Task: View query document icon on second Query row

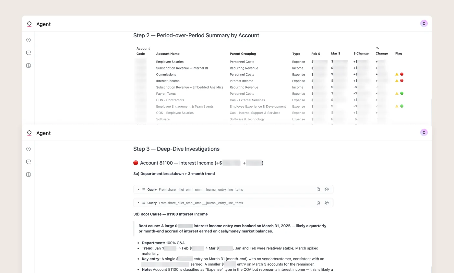Action: (318, 203)
